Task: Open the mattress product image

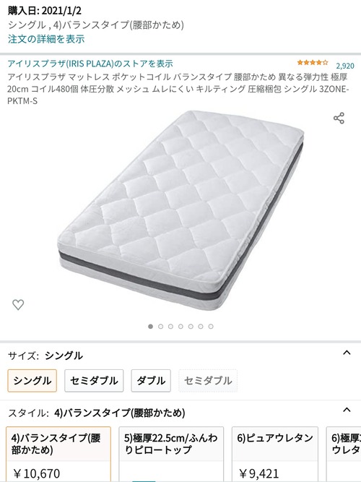Action: click(x=180, y=210)
